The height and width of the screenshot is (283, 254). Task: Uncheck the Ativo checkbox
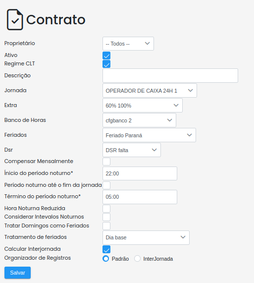click(x=106, y=56)
